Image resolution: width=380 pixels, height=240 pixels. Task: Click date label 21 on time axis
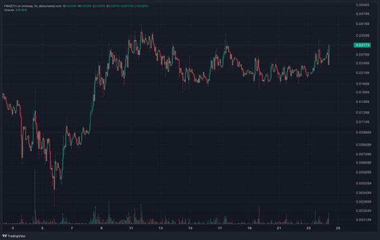[279, 228]
